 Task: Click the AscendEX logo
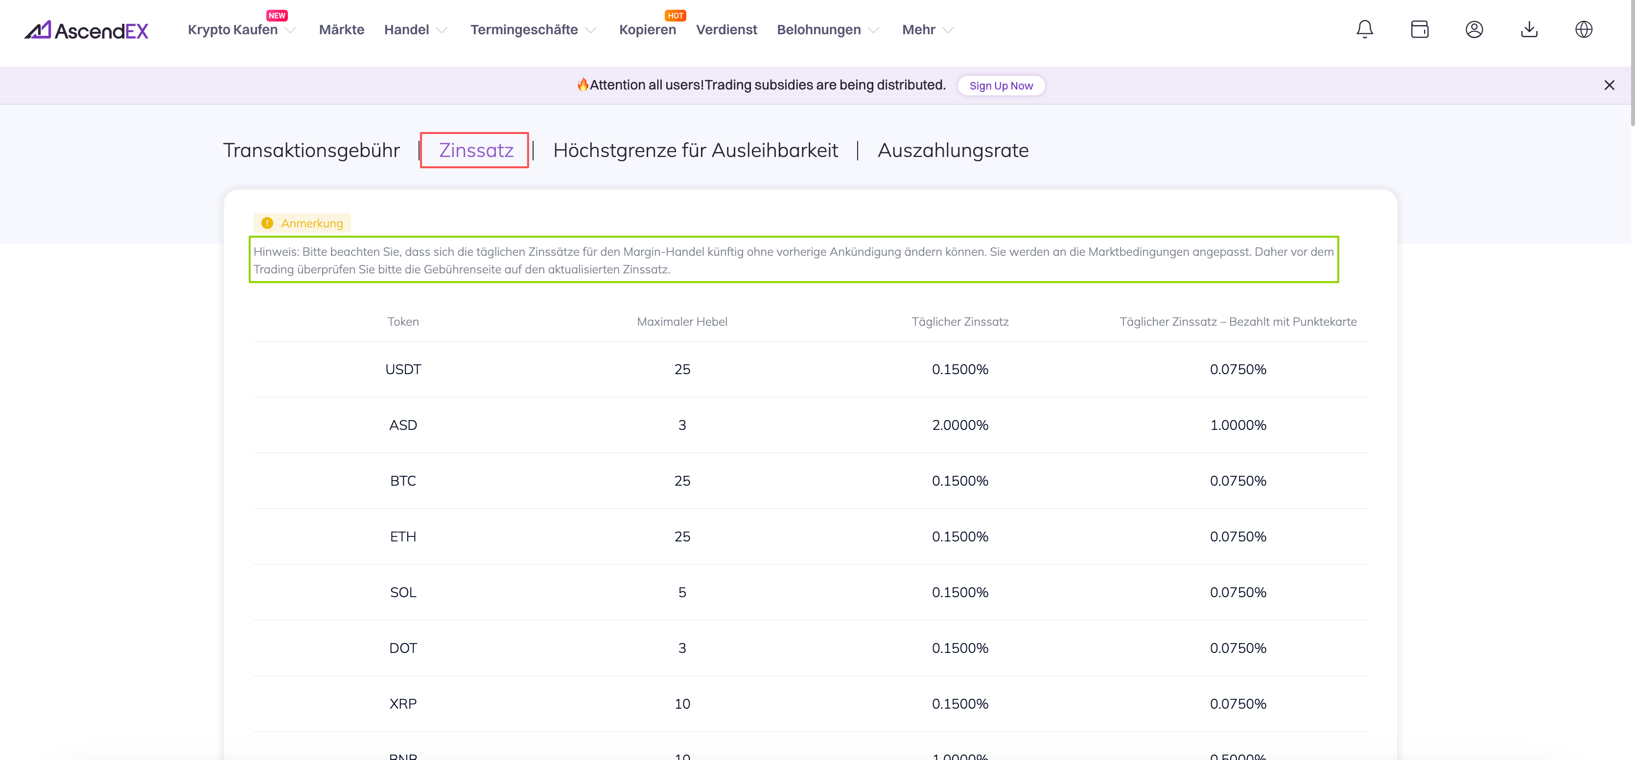[x=86, y=30]
